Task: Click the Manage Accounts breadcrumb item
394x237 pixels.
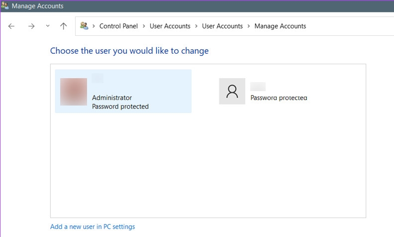Action: tap(280, 26)
